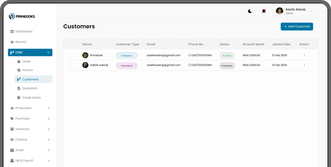Tick the checkbox for Primbook row
Screen dimensions: 331x167
72,54
